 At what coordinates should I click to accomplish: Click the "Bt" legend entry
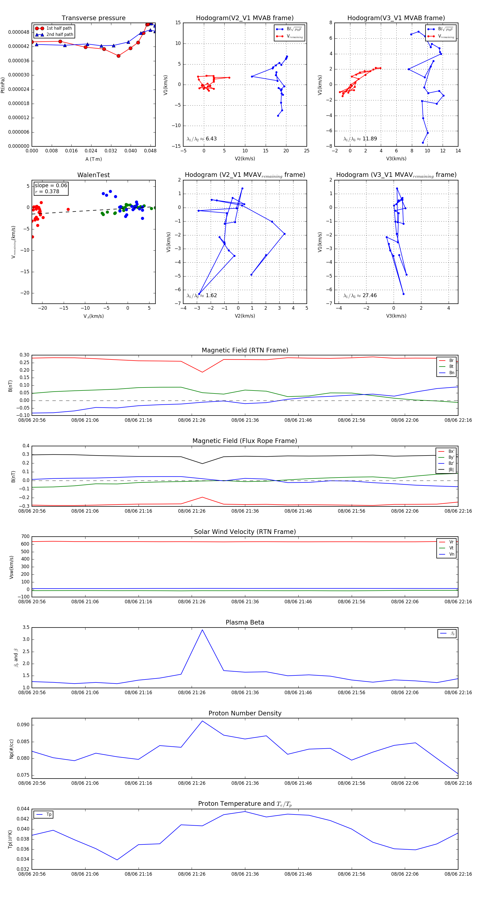pos(447,367)
